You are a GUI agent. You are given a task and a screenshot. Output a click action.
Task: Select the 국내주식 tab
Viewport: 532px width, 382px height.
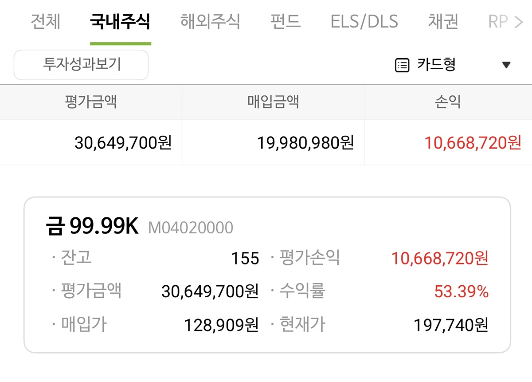120,22
